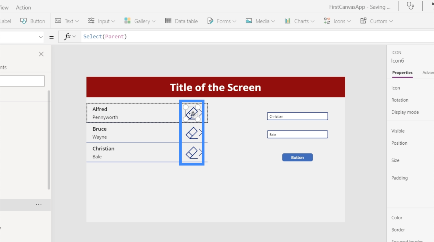This screenshot has height=242, width=434.
Task: Open the Charts dropdown
Action: pos(299,21)
